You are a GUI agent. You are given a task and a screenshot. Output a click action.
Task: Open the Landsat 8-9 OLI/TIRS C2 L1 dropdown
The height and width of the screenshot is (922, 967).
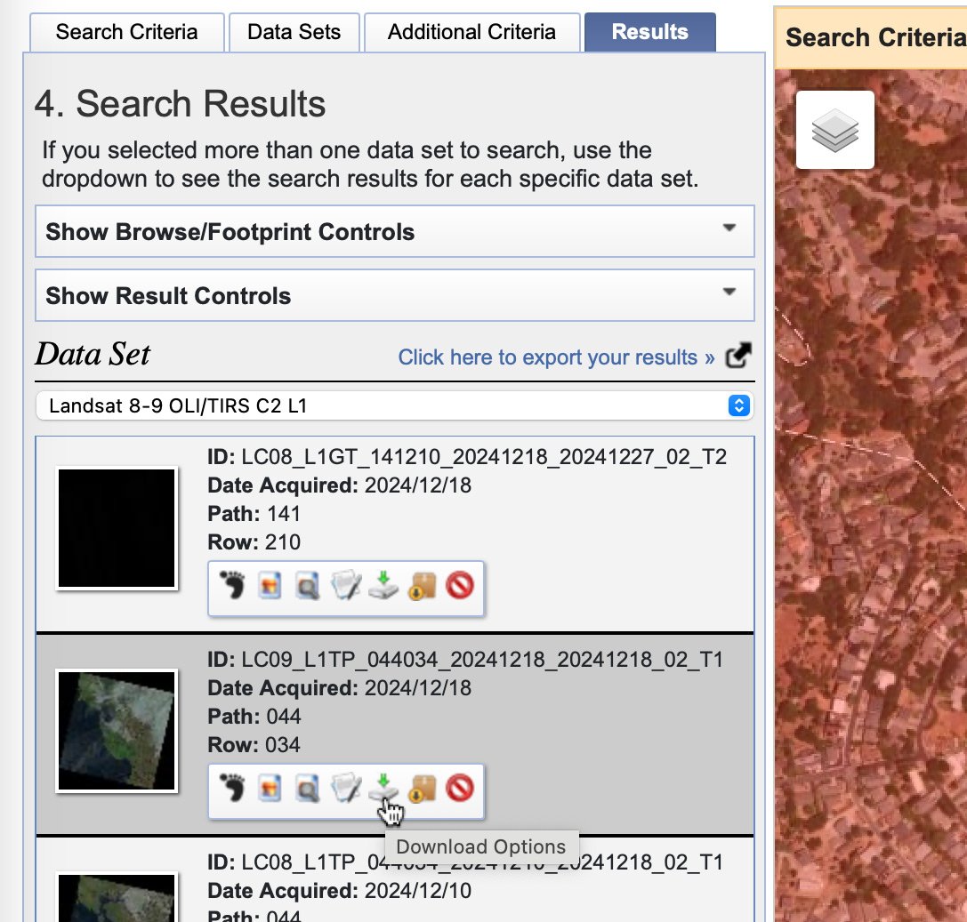tap(395, 405)
